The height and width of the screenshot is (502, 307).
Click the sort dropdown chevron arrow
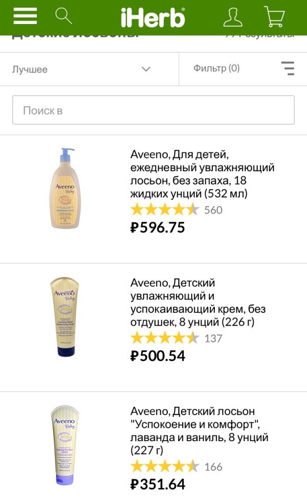coord(146,69)
